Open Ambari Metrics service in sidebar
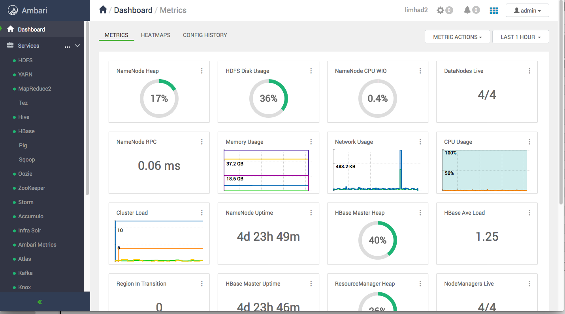This screenshot has width=565, height=314. (37, 245)
